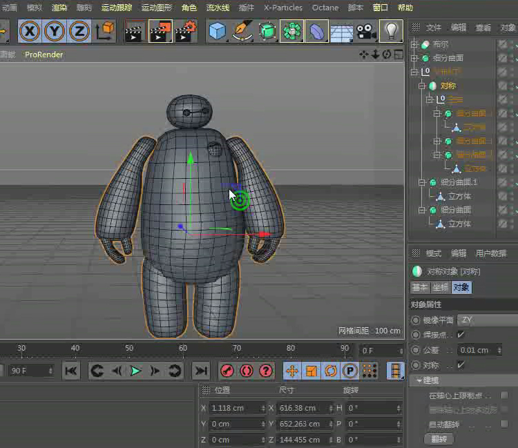Click the filmstrip icon beside timeline
Image resolution: width=518 pixels, height=448 pixels.
tap(395, 371)
